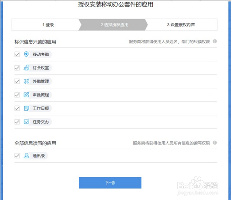Click the 通讯录 label
The height and width of the screenshot is (201, 231).
tap(39, 156)
